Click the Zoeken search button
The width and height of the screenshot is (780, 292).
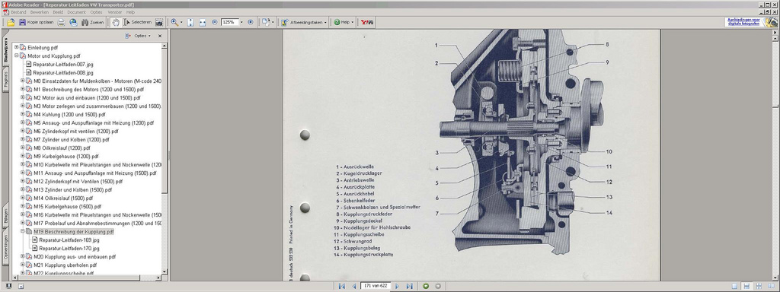tap(92, 22)
